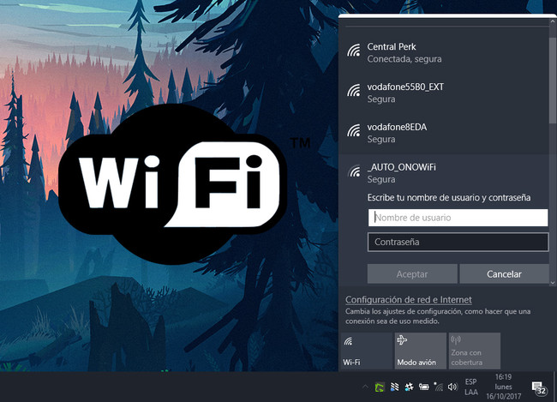This screenshot has height=402, width=557.
Task: Switch the ESP LAA input language indicator
Action: click(471, 387)
